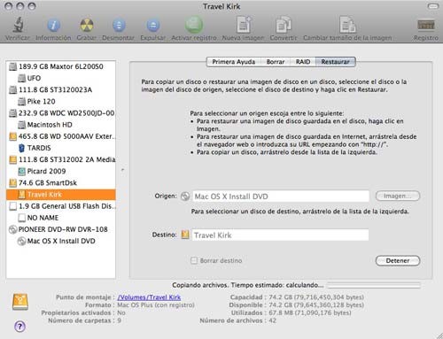Select the Picard 2009 volume name
Image resolution: width=443 pixels, height=339 pixels.
(x=46, y=171)
